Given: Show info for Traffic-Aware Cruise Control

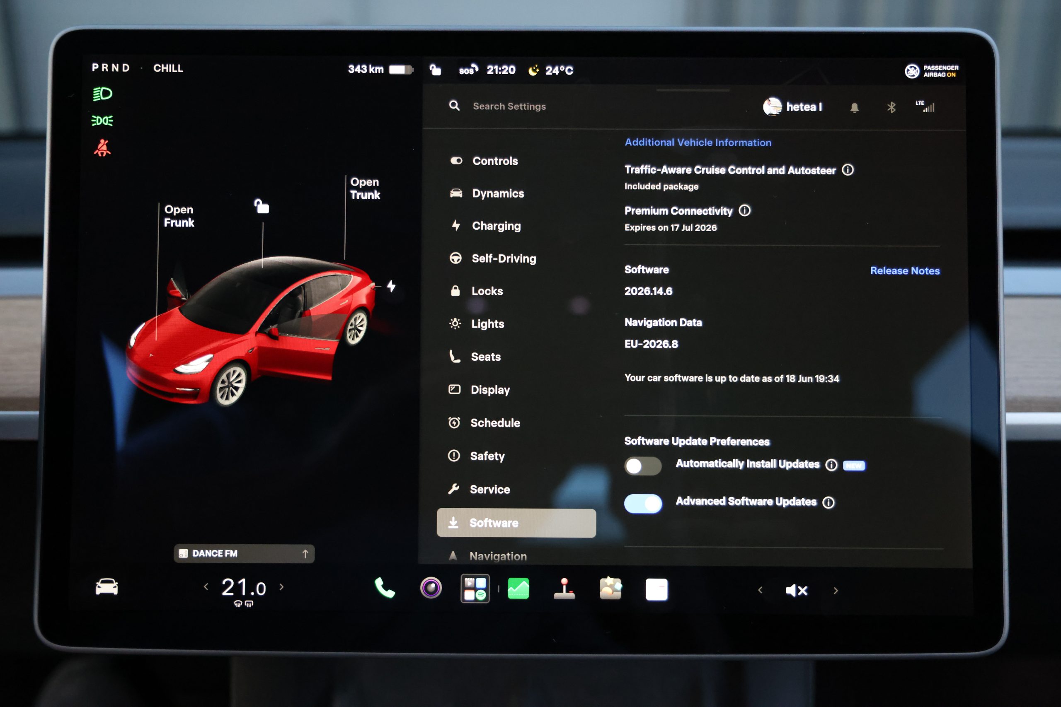Looking at the screenshot, I should point(848,169).
